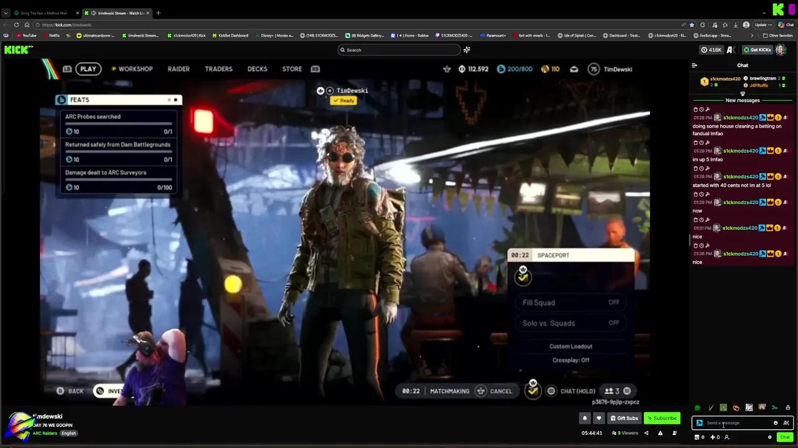Open the Netflix bookmark

click(x=51, y=35)
